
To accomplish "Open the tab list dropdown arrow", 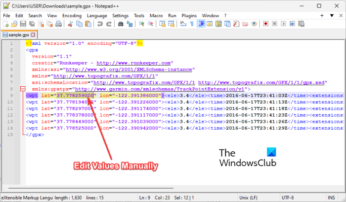I will coord(332,16).
